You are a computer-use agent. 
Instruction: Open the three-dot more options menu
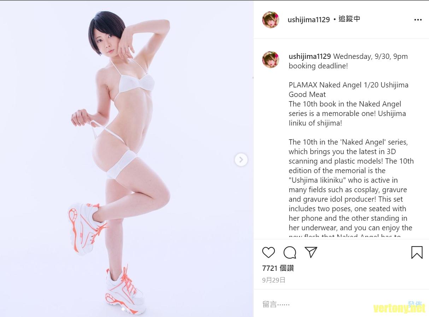[x=418, y=20]
